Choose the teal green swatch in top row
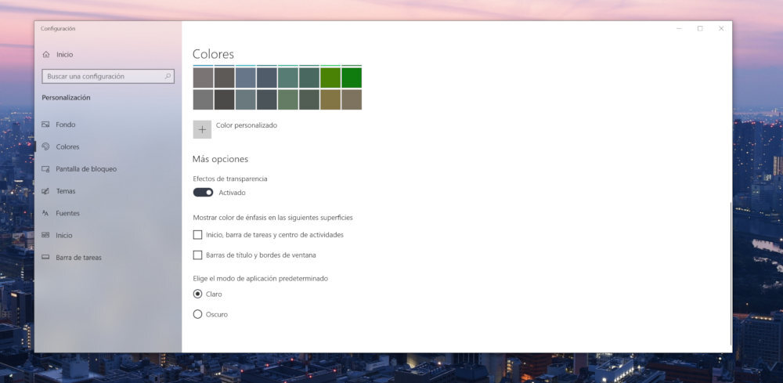Screen dimensions: 783x383 [x=288, y=78]
